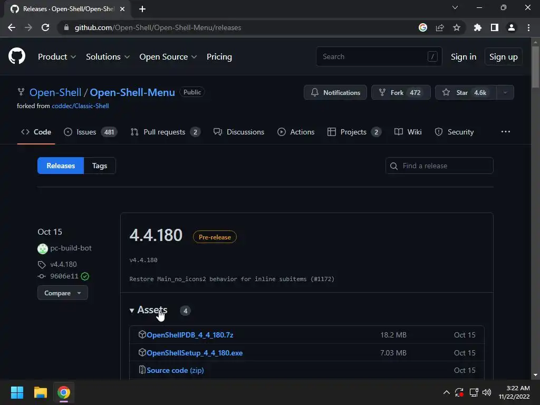
Task: Focus the GitHub Search field
Action: [379, 56]
